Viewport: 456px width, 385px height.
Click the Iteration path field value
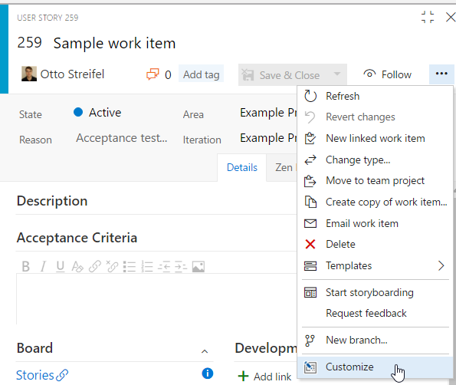(x=267, y=138)
